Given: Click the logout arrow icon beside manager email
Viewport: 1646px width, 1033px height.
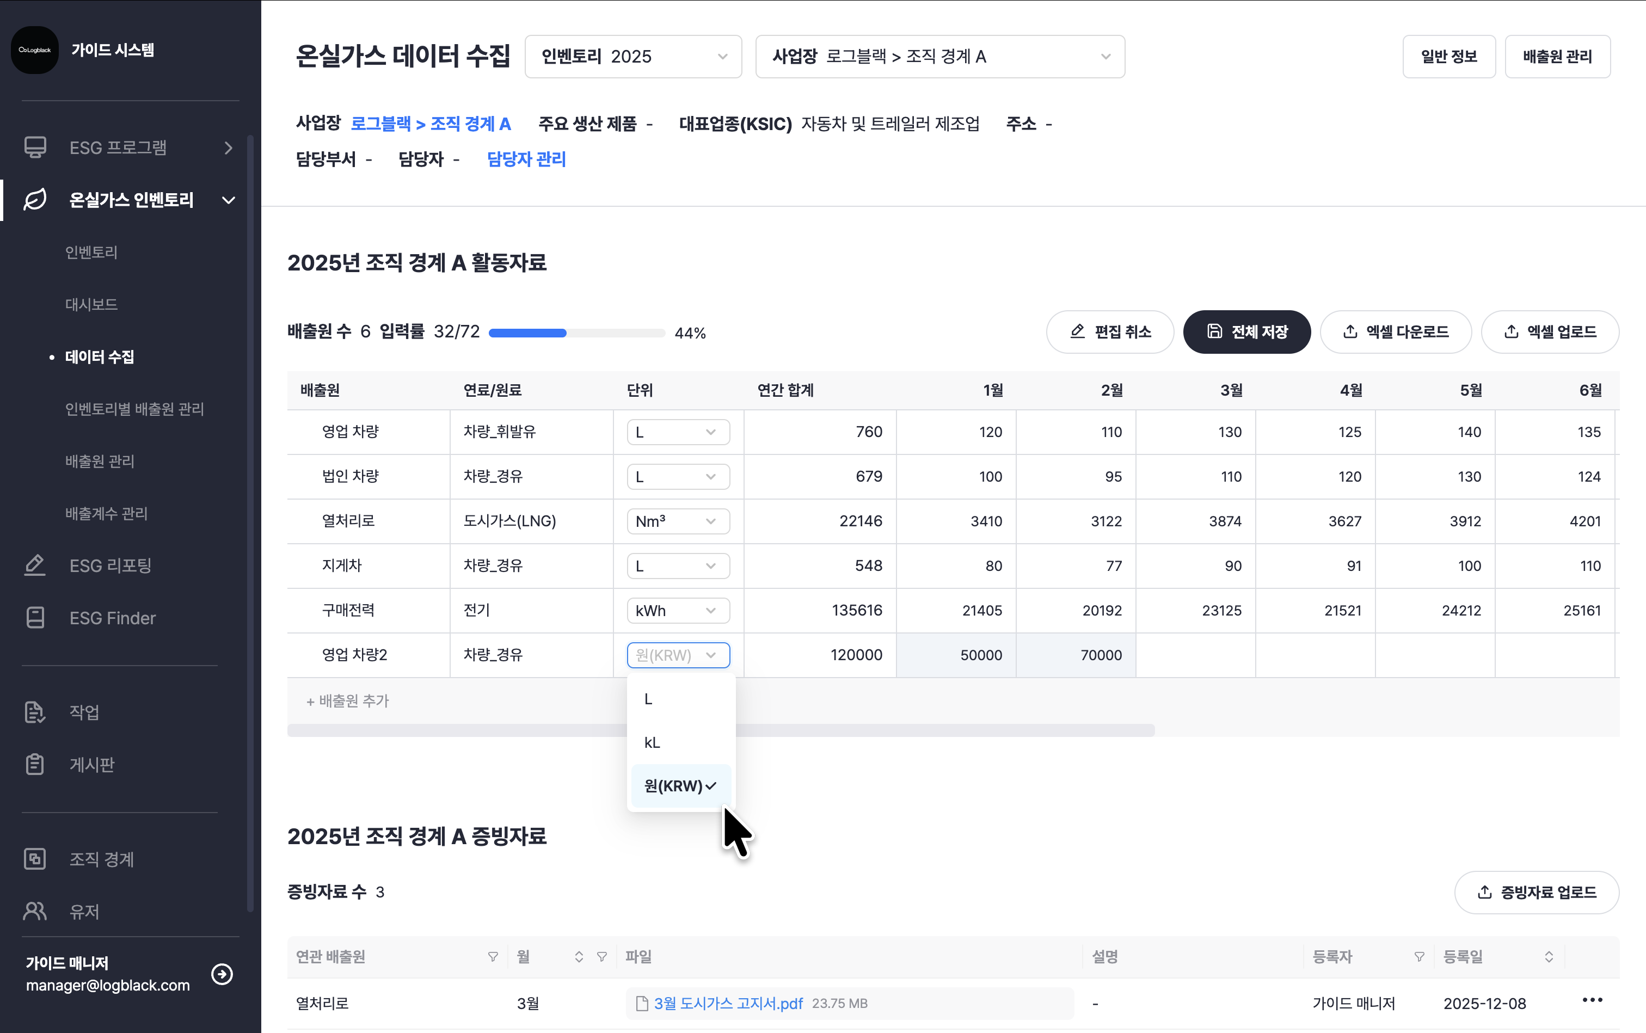Looking at the screenshot, I should [222, 974].
